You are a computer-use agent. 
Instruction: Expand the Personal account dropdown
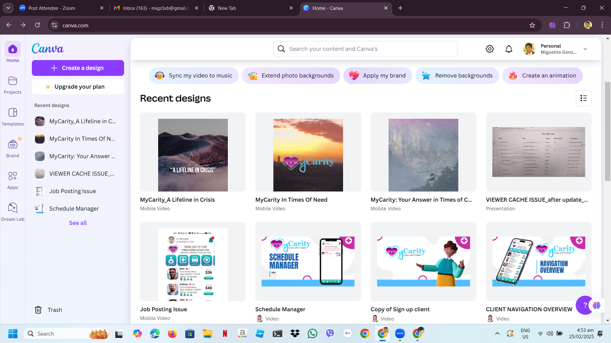coord(585,49)
